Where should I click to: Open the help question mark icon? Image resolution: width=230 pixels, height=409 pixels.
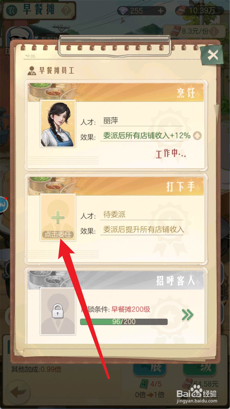[x=66, y=11]
